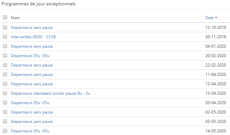
Task: Select the Interventies 00:00 - 23:59 row checkbox
Action: point(5,37)
